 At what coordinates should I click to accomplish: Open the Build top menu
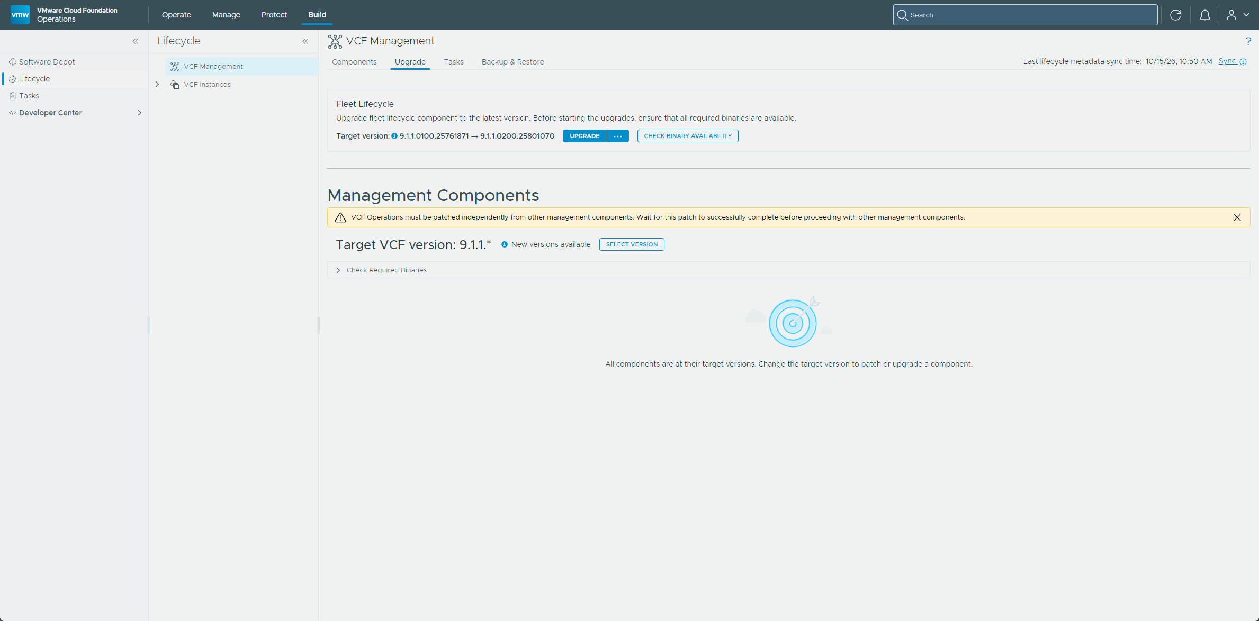coord(317,15)
